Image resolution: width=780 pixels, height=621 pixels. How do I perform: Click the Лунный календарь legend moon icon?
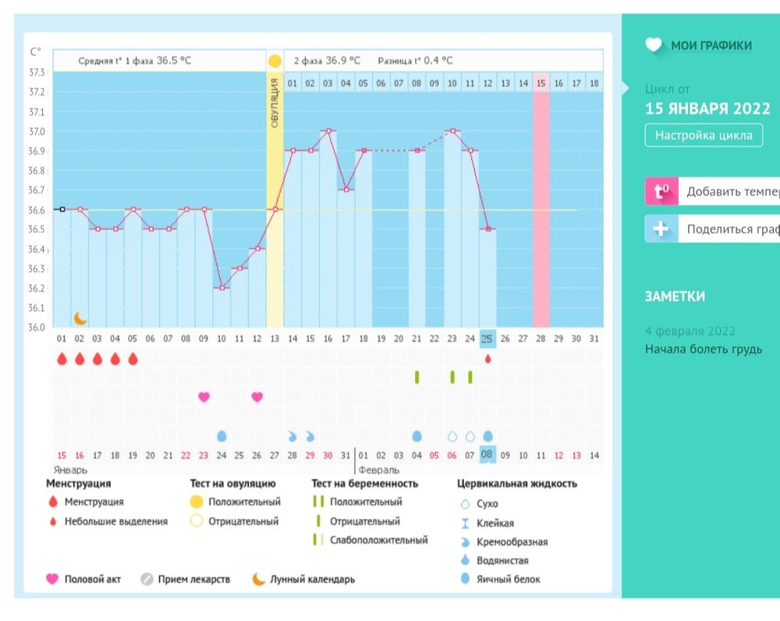click(259, 579)
